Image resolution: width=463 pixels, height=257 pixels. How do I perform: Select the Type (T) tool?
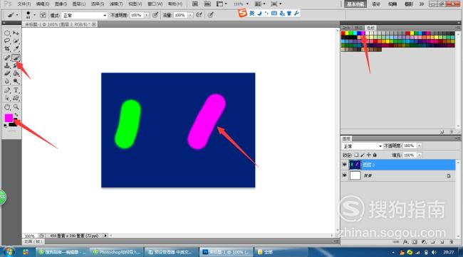coord(16,90)
